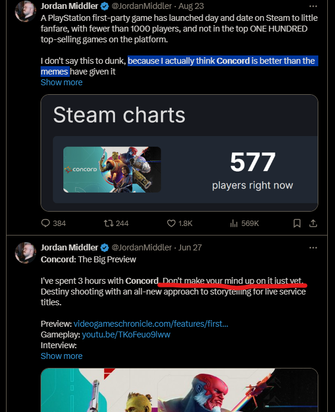Expand Aug 23 tweet with Show more

click(61, 82)
